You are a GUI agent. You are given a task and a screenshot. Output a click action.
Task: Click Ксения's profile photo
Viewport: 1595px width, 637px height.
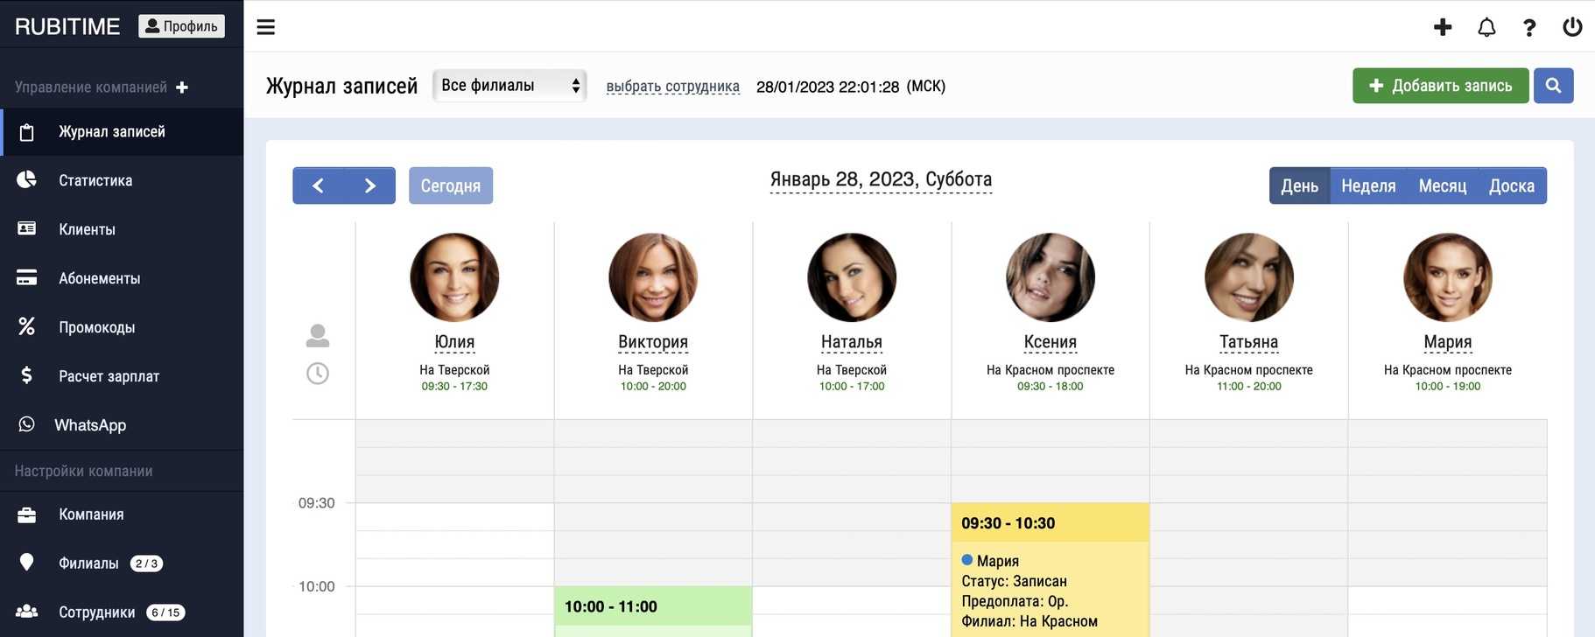pyautogui.click(x=1050, y=277)
